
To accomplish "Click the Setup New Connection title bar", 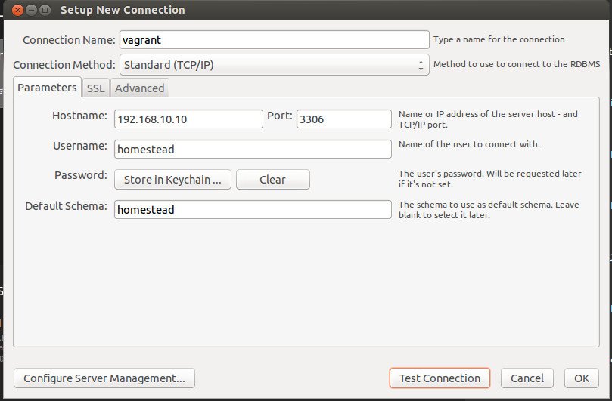I will point(303,10).
